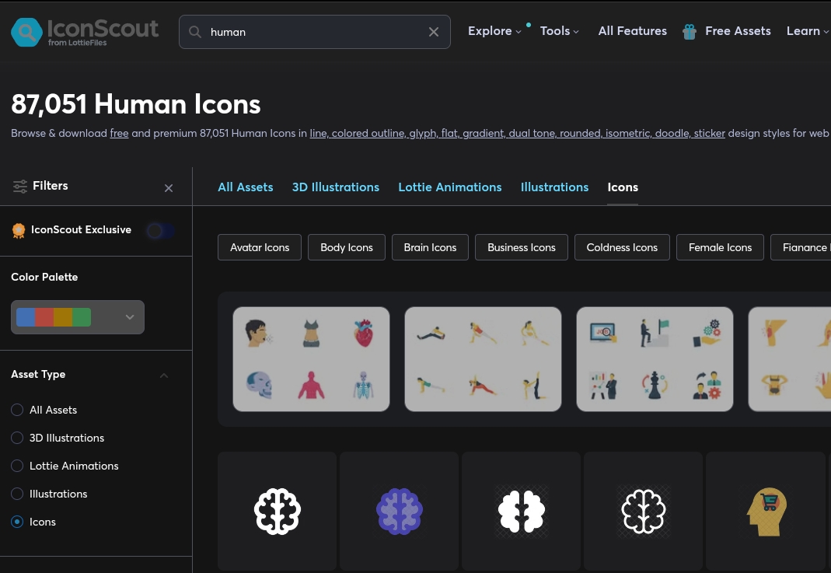Viewport: 831px width, 573px height.
Task: Select Illustrations radio button
Action: pos(17,494)
